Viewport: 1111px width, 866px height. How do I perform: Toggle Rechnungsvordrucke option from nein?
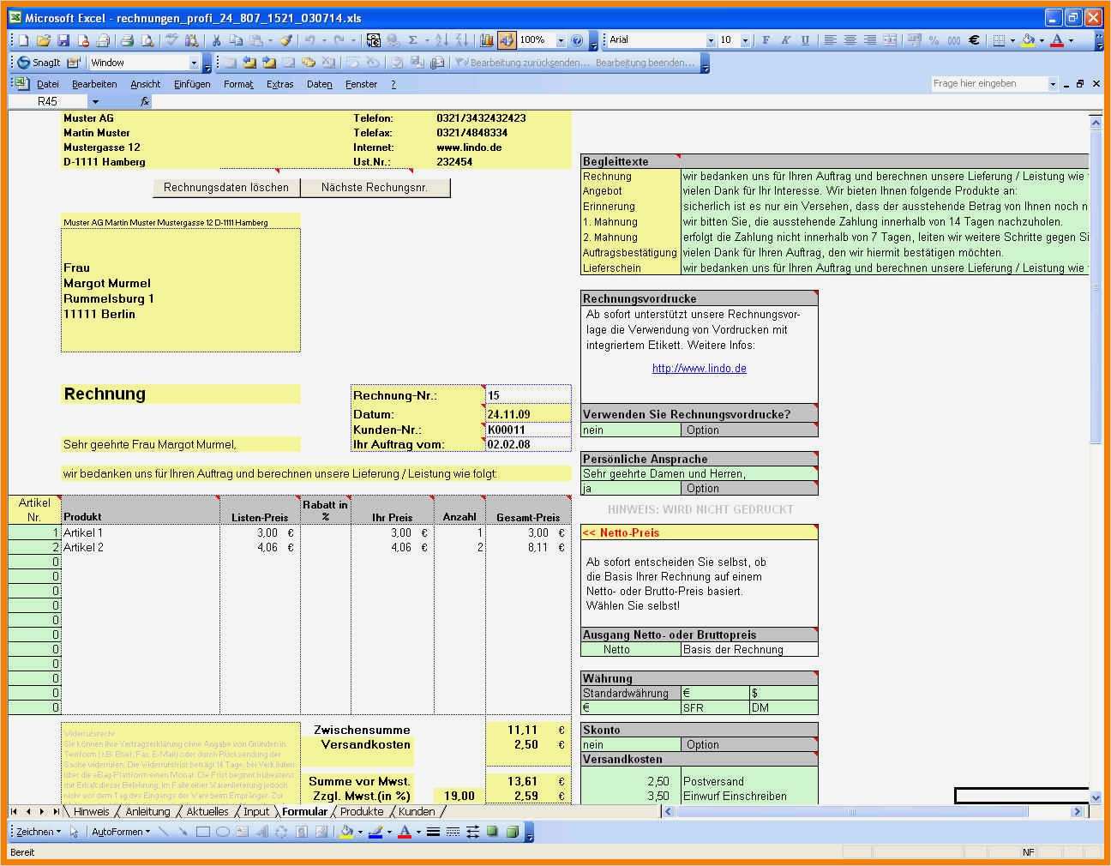(630, 430)
